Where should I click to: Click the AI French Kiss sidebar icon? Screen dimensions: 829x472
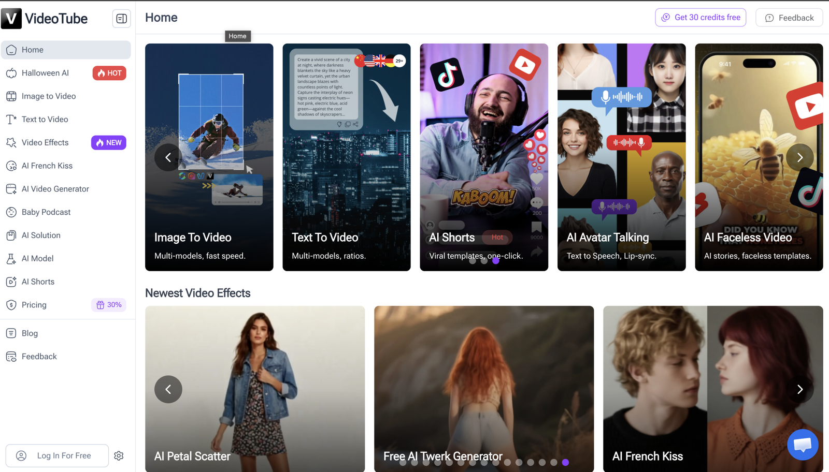(11, 166)
